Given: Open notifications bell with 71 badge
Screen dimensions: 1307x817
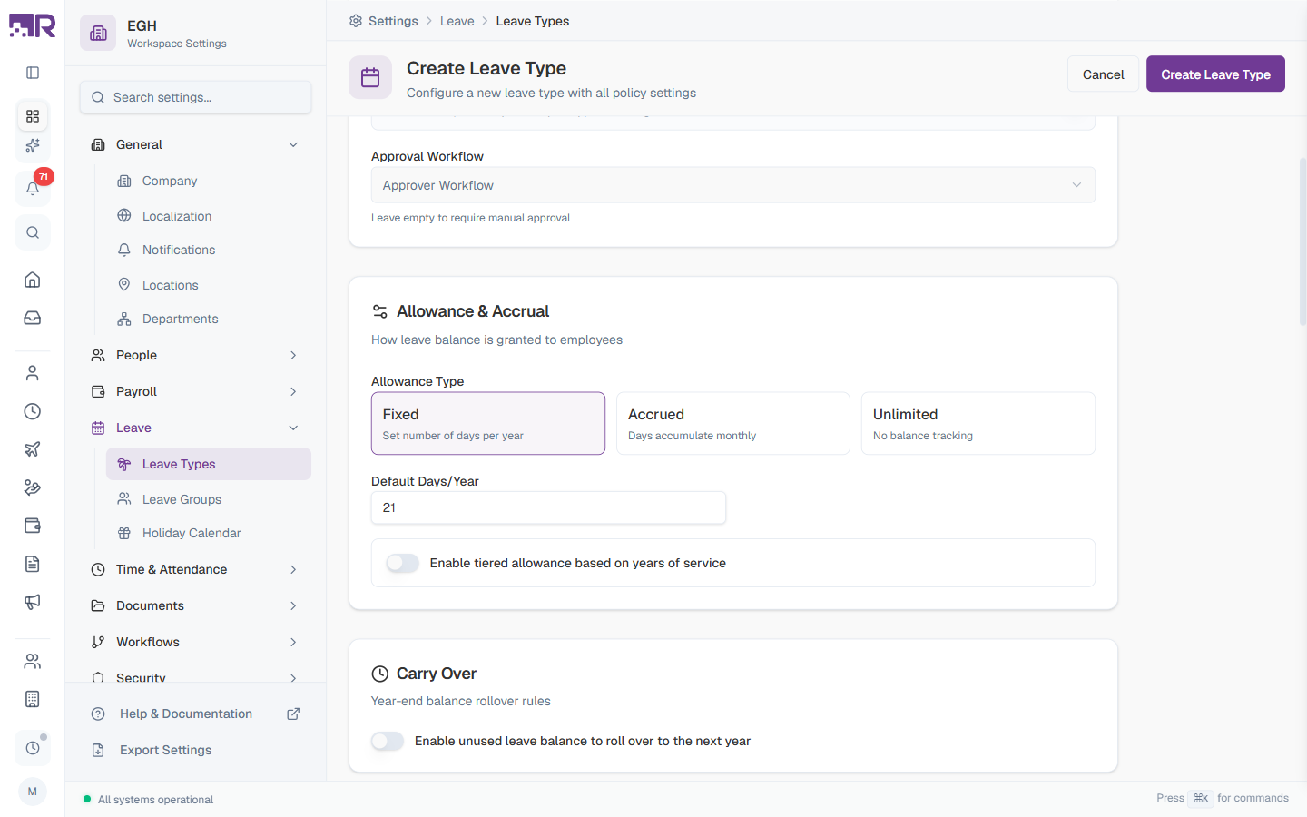Looking at the screenshot, I should (x=33, y=188).
